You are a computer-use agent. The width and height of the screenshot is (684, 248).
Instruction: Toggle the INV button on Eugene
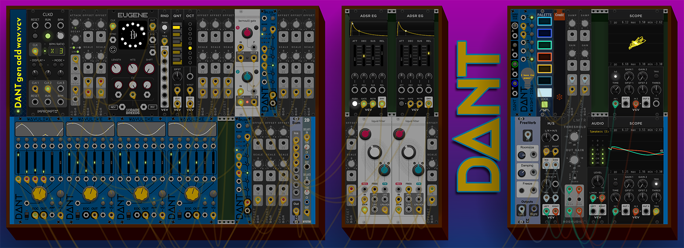[153, 107]
